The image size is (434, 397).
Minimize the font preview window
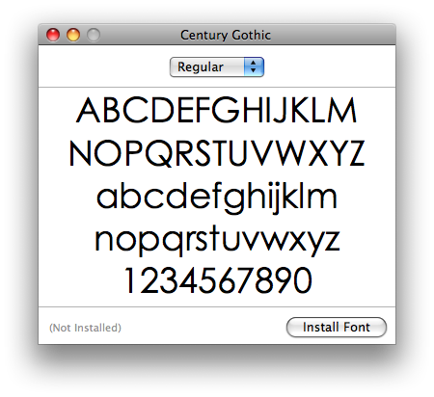[x=73, y=35]
